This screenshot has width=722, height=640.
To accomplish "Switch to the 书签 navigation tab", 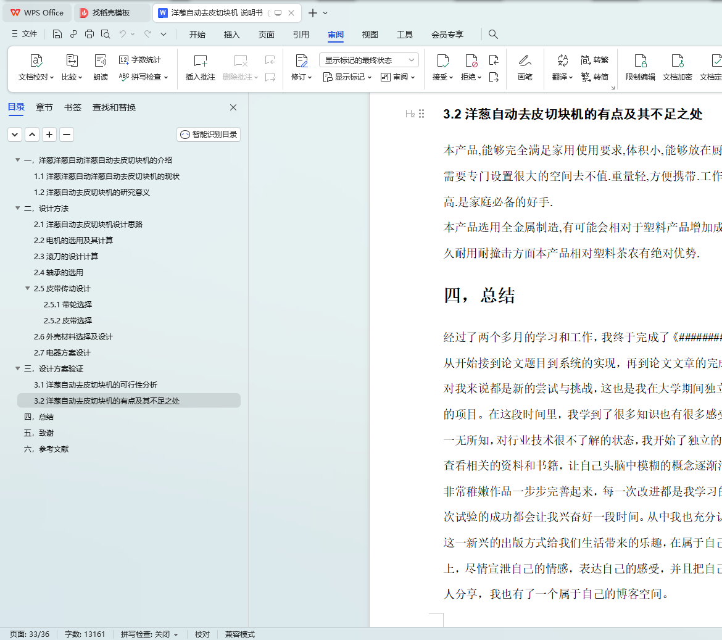I will (73, 107).
